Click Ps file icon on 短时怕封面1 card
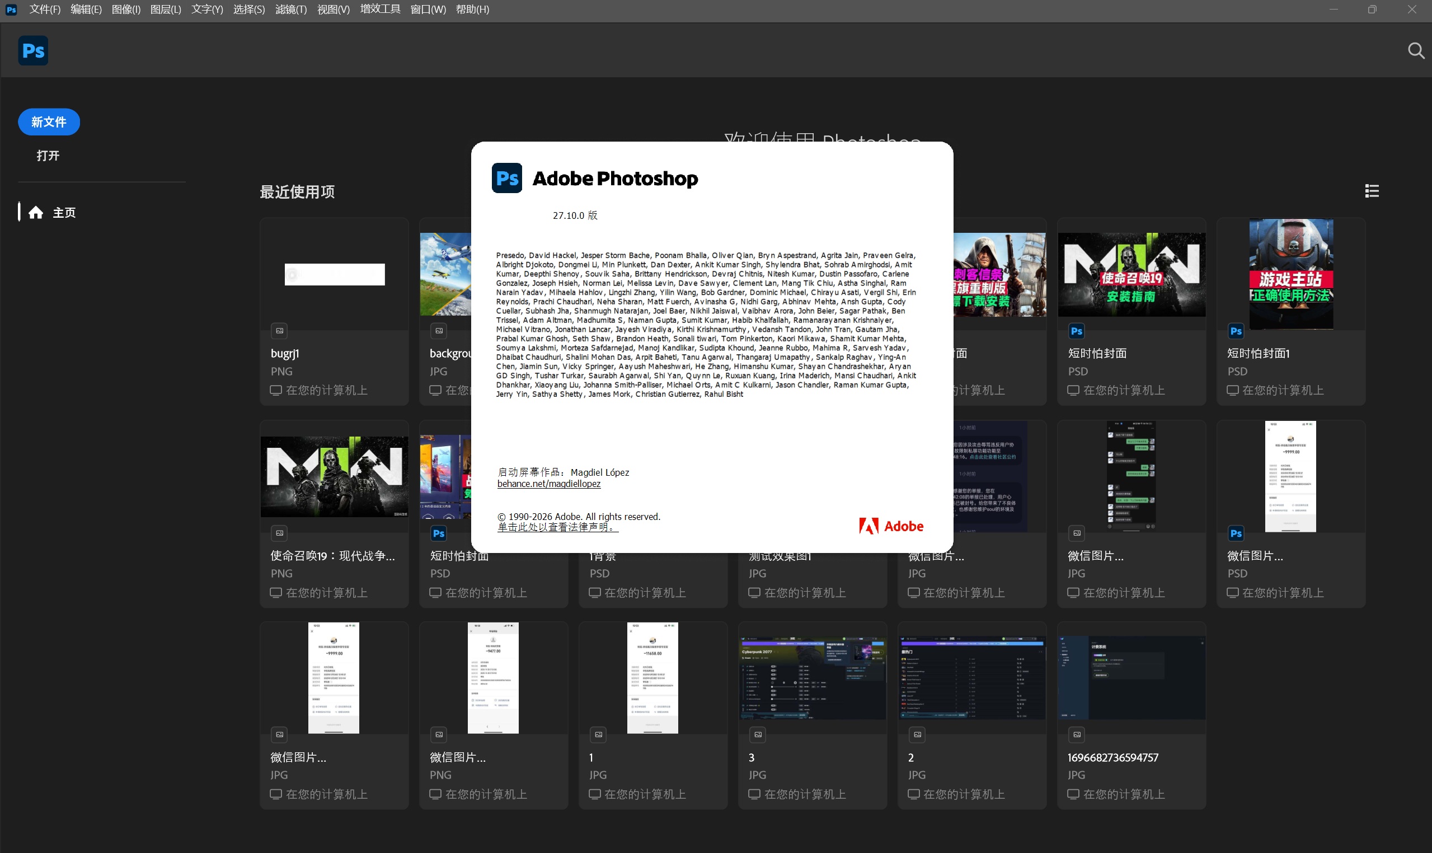Viewport: 1432px width, 853px height. tap(1236, 330)
